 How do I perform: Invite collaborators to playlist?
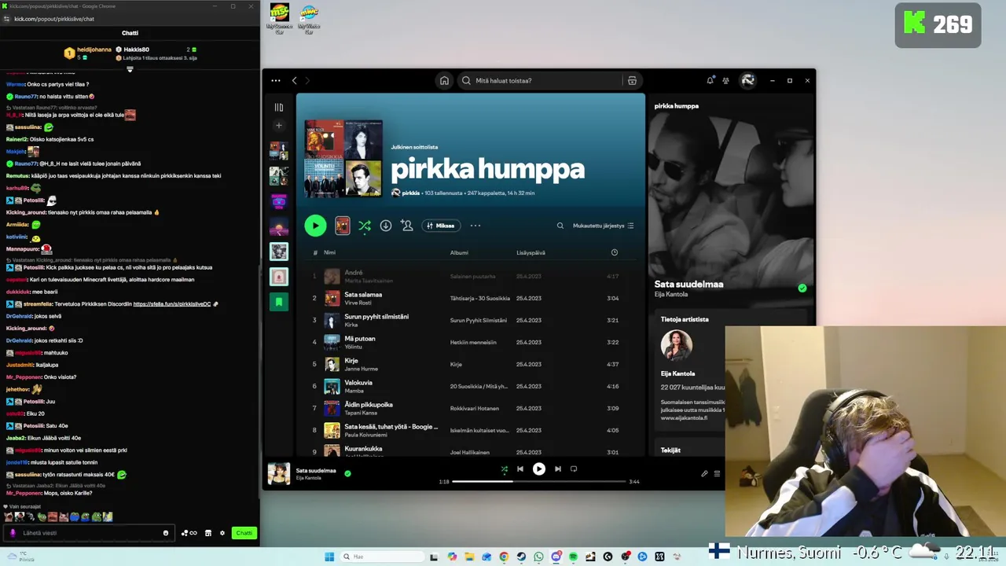406,226
